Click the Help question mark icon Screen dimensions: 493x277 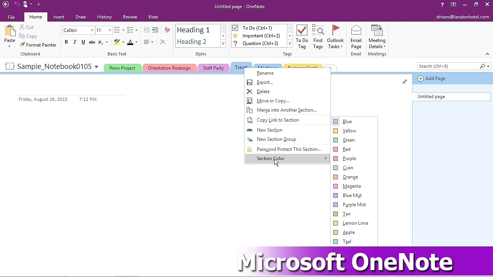[442, 5]
